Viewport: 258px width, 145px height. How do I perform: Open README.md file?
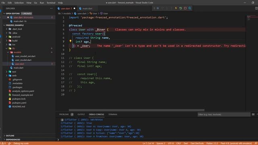tap(19, 106)
